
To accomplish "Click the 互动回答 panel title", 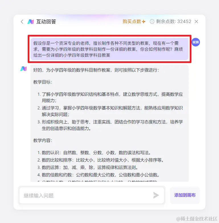I will click(x=46, y=22).
